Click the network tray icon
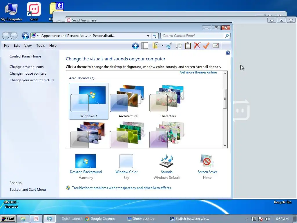Viewport: 297px width, 223px height. coord(253,219)
